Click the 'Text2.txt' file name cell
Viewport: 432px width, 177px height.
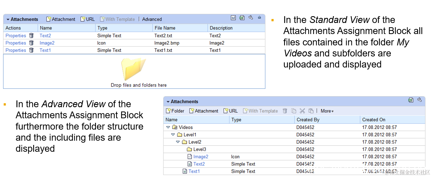coord(163,36)
